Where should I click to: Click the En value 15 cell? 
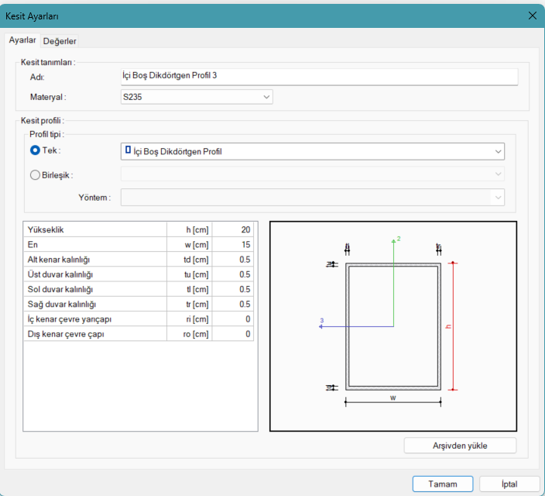pyautogui.click(x=232, y=245)
